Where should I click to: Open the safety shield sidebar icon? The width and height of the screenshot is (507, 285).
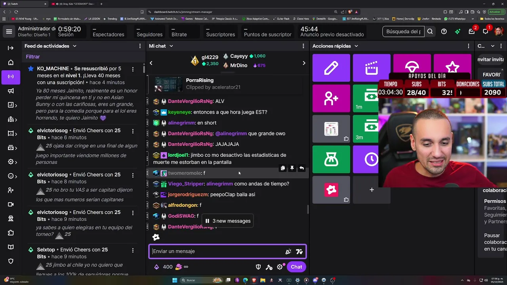click(x=11, y=261)
